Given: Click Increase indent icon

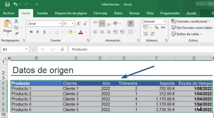Looking at the screenshot, I should (x=122, y=32).
